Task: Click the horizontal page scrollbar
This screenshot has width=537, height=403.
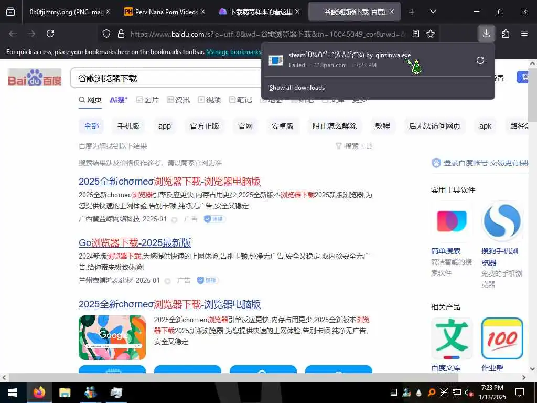Action: click(233, 378)
